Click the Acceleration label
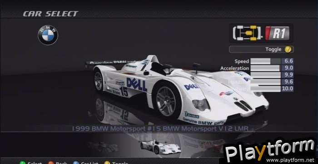318x164 pixels. (234, 68)
